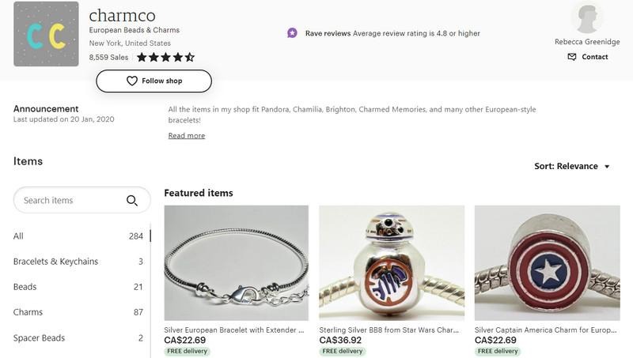The width and height of the screenshot is (633, 358).
Task: Open the Silver European Bracelet thumbnail
Action: point(236,262)
